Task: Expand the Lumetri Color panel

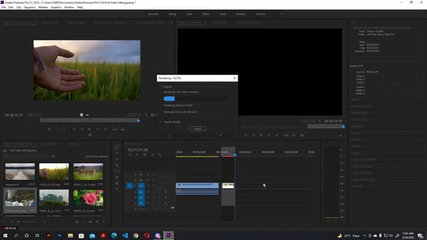Action: pyautogui.click(x=360, y=120)
